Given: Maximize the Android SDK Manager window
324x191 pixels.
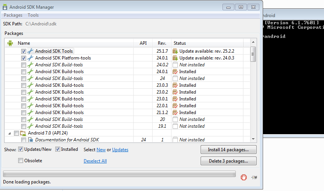Looking at the screenshot, I should coord(241,7).
